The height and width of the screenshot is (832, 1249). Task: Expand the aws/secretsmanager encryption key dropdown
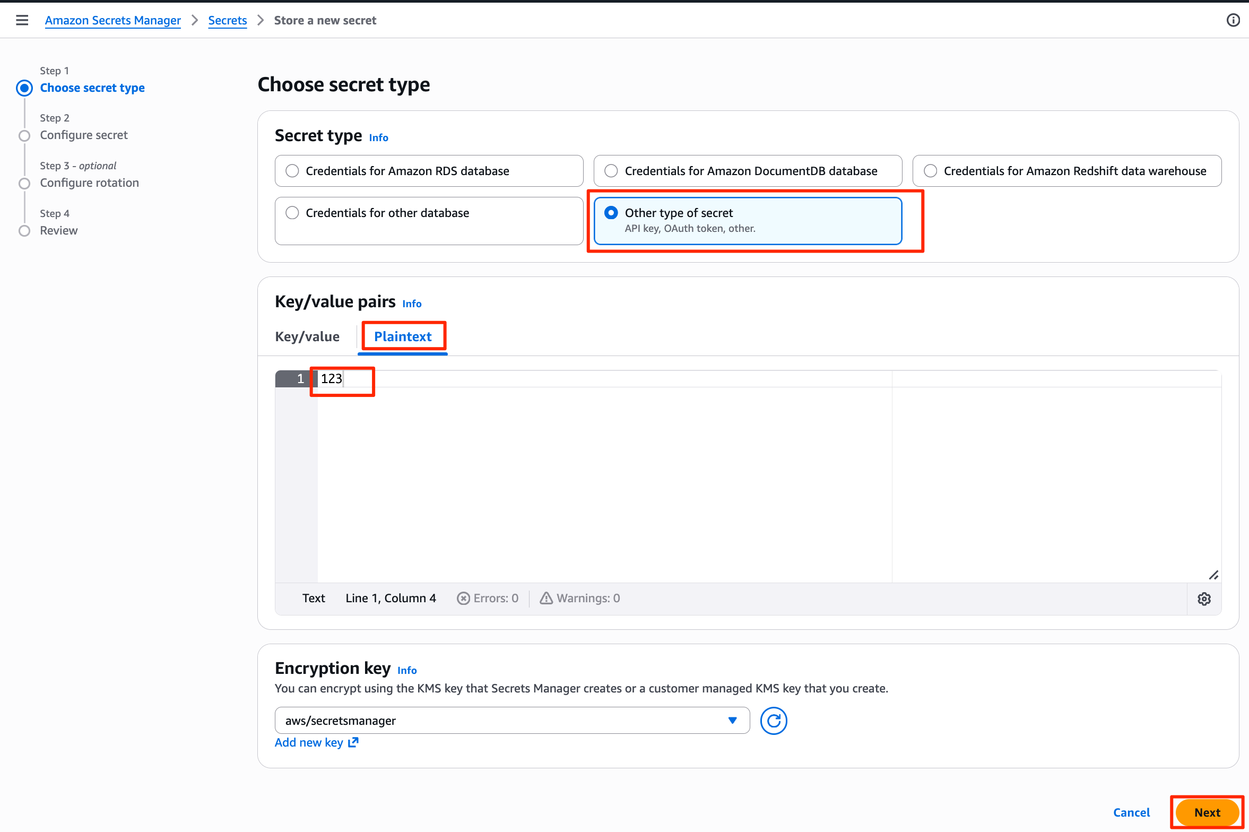pyautogui.click(x=512, y=721)
